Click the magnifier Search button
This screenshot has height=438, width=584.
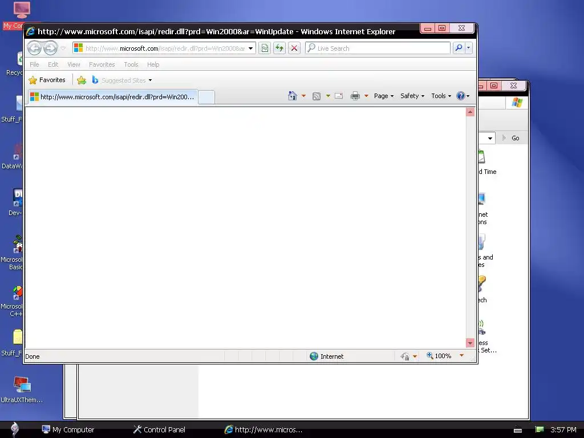(459, 48)
